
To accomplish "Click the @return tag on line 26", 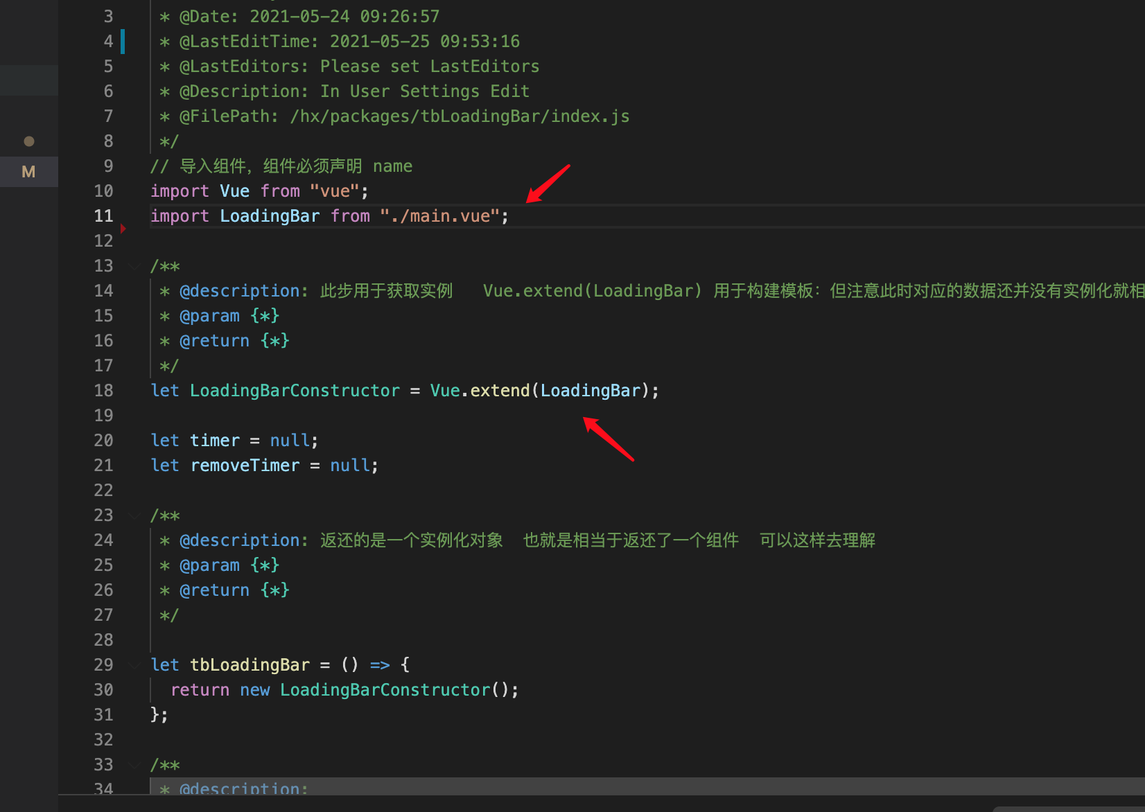I will 214,590.
